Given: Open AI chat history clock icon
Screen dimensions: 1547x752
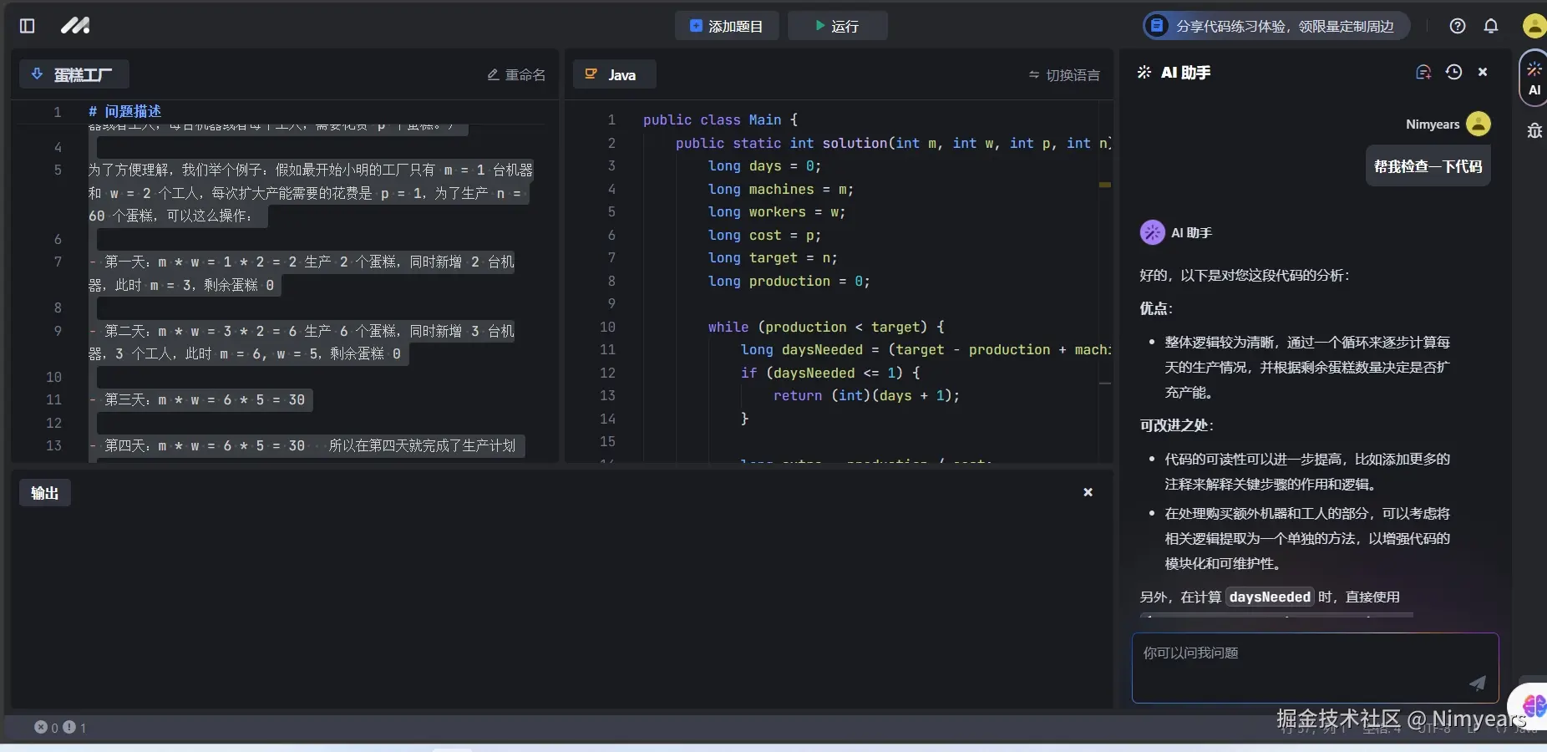Looking at the screenshot, I should (1453, 73).
